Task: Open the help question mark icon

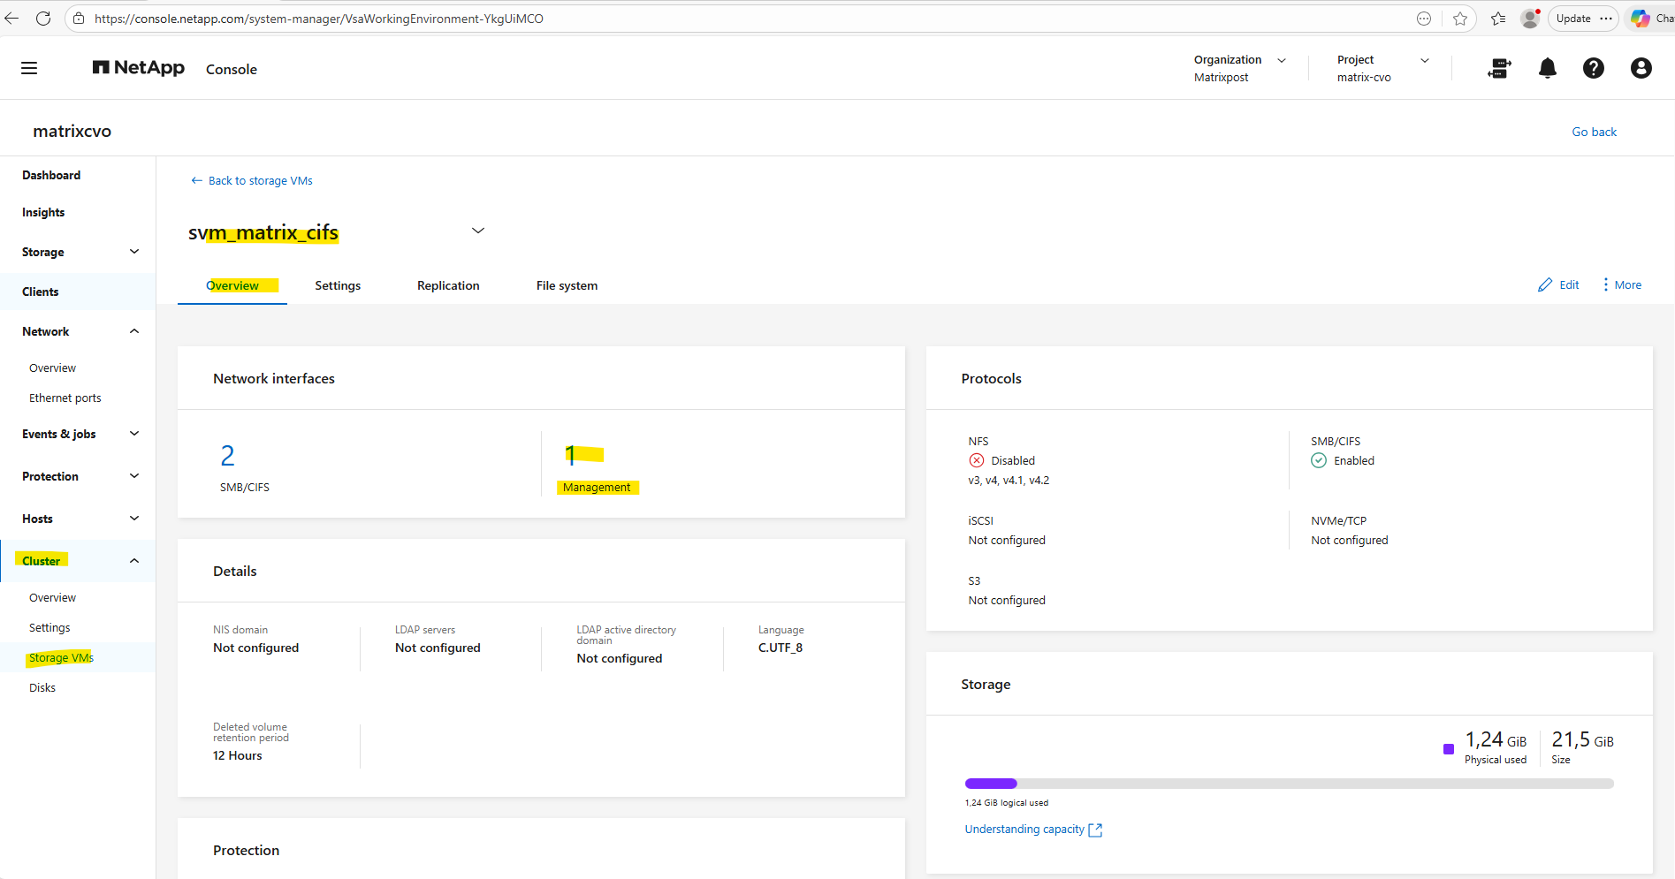Action: pos(1593,68)
